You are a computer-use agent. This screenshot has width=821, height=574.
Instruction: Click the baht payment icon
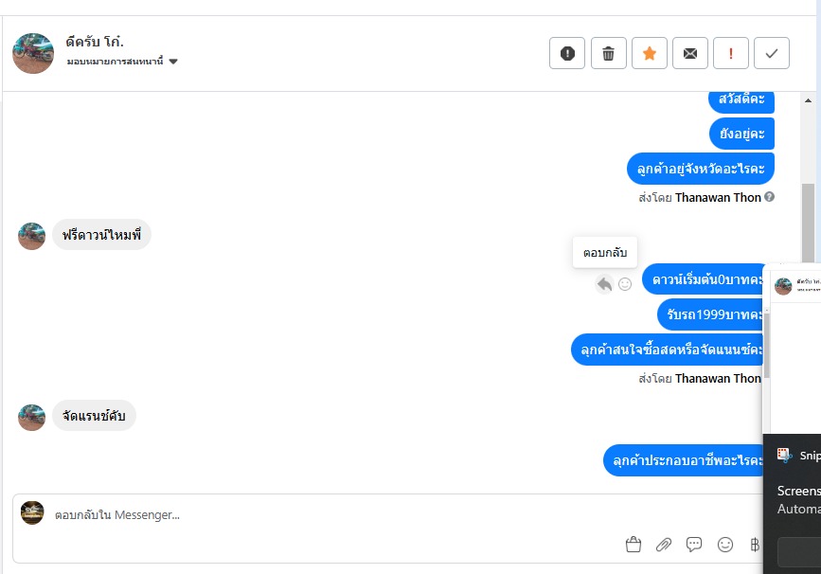pyautogui.click(x=755, y=545)
